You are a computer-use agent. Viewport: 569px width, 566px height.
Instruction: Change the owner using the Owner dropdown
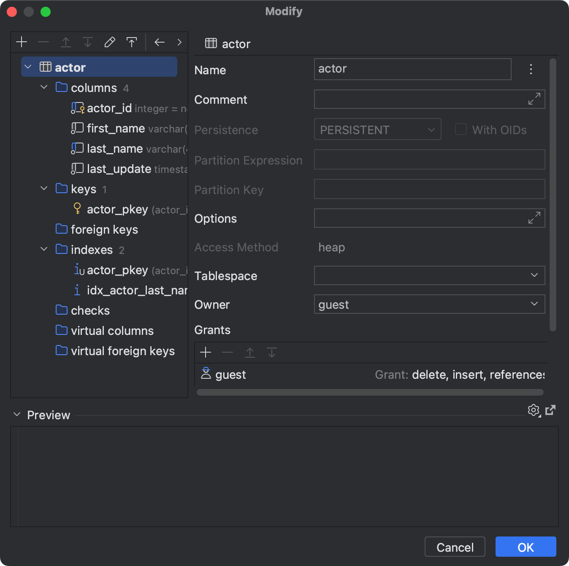[x=534, y=304]
